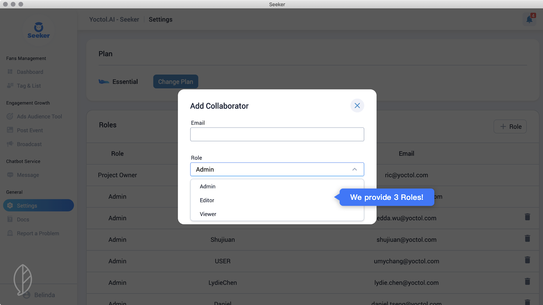The width and height of the screenshot is (543, 305).
Task: Open Ads Audience Tool via its icon
Action: (x=10, y=117)
